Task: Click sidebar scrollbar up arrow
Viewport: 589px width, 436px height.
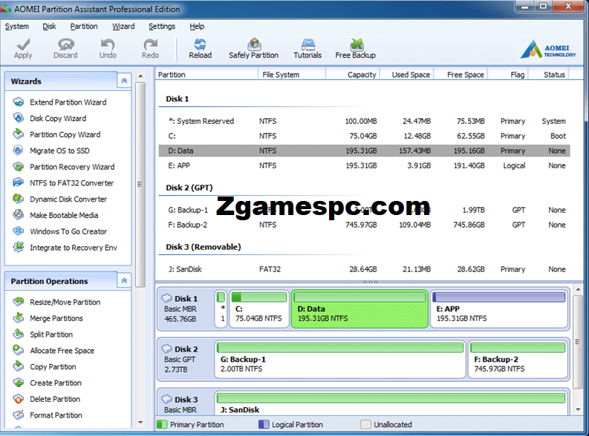Action: pyautogui.click(x=140, y=76)
